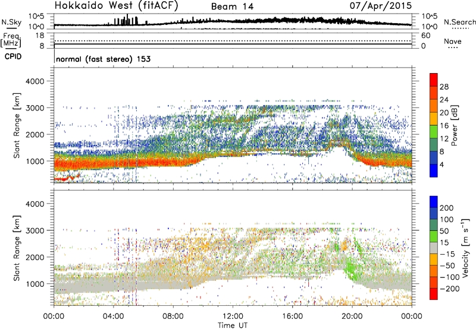The width and height of the screenshot is (476, 329).
Task: Click the 'Nave' legend label
Action: (452, 42)
